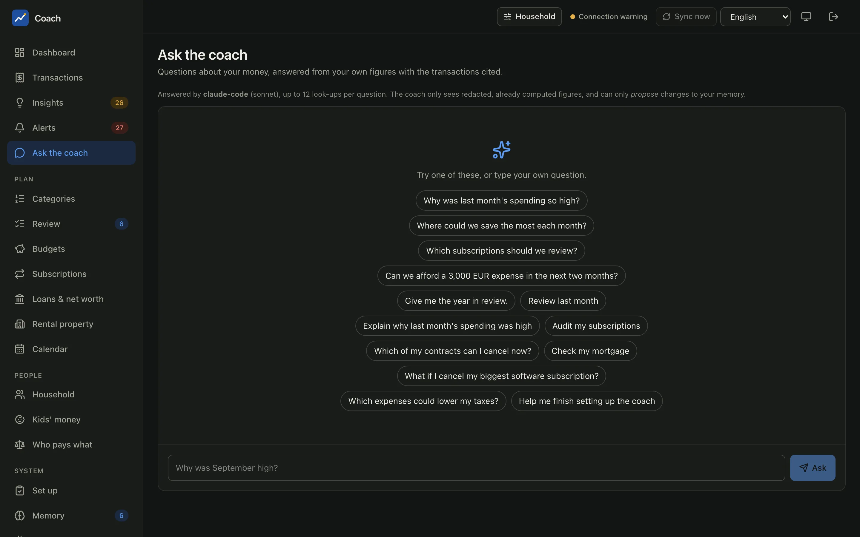The height and width of the screenshot is (537, 860).
Task: Click the Sync now button
Action: point(686,17)
